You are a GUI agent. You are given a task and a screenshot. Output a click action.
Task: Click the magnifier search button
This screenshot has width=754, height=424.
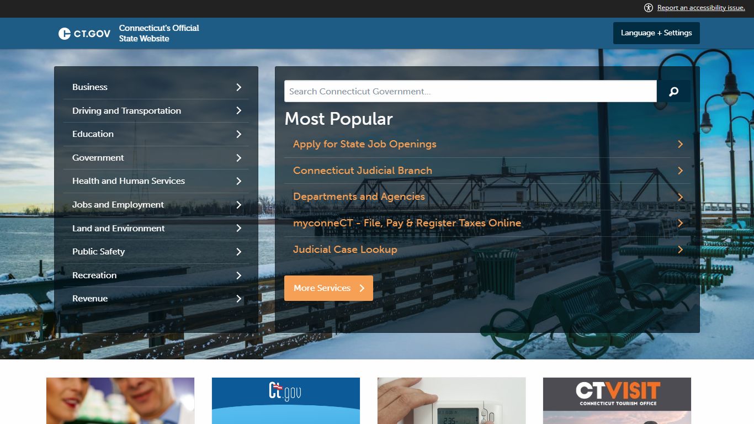click(x=673, y=92)
